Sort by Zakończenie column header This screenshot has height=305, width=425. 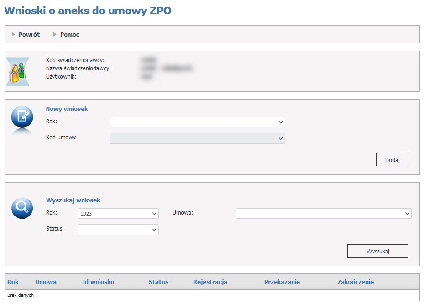pyautogui.click(x=356, y=282)
